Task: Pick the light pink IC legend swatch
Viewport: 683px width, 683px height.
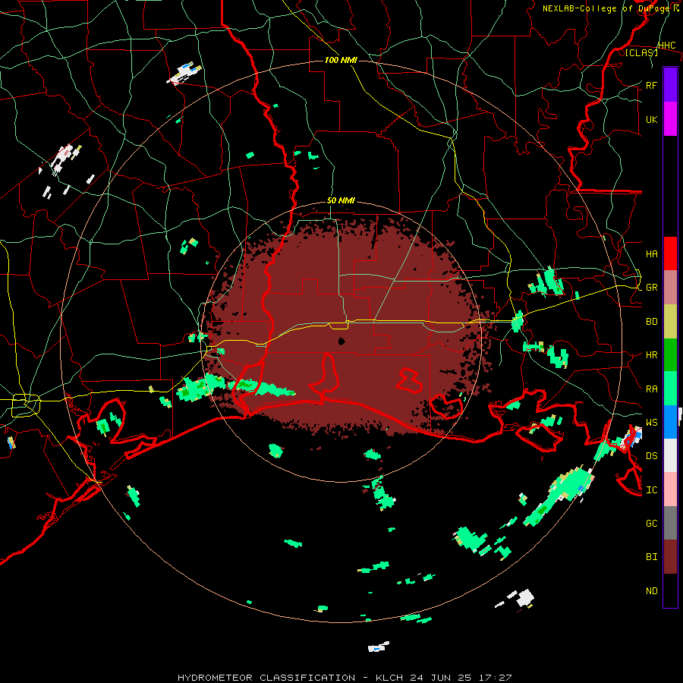Action: click(x=670, y=489)
